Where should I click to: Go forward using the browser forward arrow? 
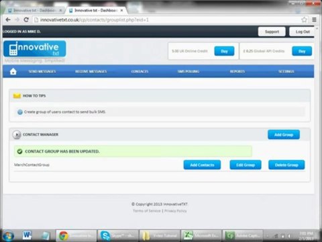coord(17,19)
